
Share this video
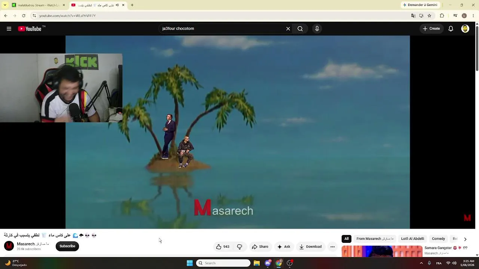pos(260,247)
